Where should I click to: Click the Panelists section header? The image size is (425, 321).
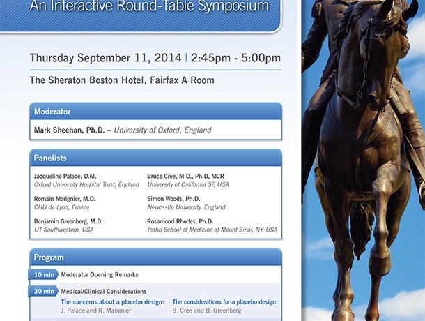156,158
